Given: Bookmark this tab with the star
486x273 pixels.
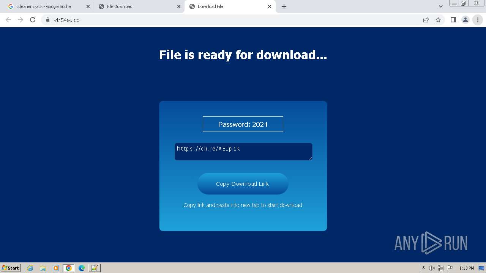Looking at the screenshot, I should [x=438, y=20].
